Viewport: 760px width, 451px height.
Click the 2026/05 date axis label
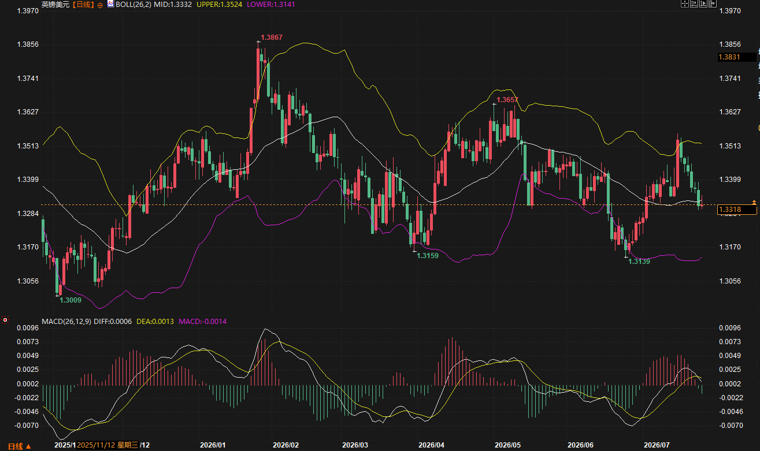tap(507, 445)
